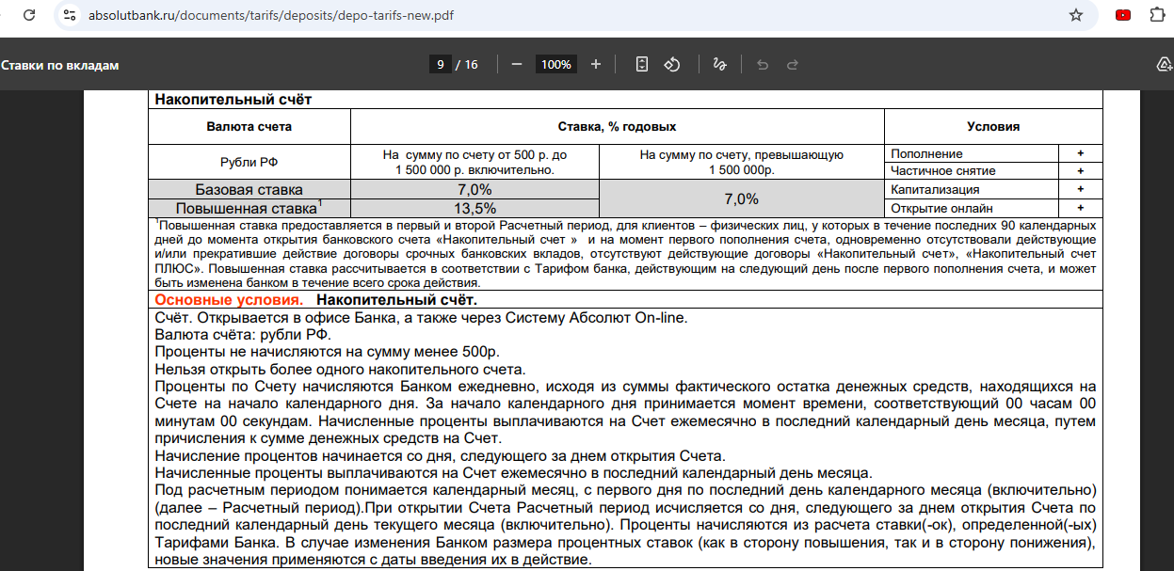This screenshot has height=571, width=1174.
Task: Toggle fit to page view
Action: pos(642,65)
